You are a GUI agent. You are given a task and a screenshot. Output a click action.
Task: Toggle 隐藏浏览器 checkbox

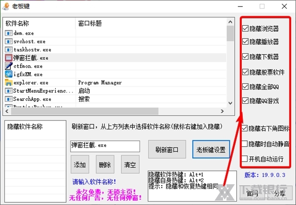(245, 29)
